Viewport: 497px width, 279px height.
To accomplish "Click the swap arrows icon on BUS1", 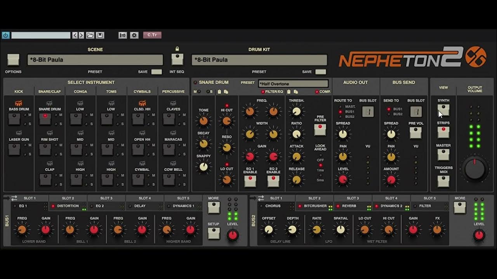I will 14,198.
